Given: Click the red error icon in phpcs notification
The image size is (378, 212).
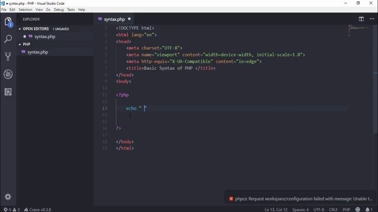Looking at the screenshot, I should click(231, 199).
